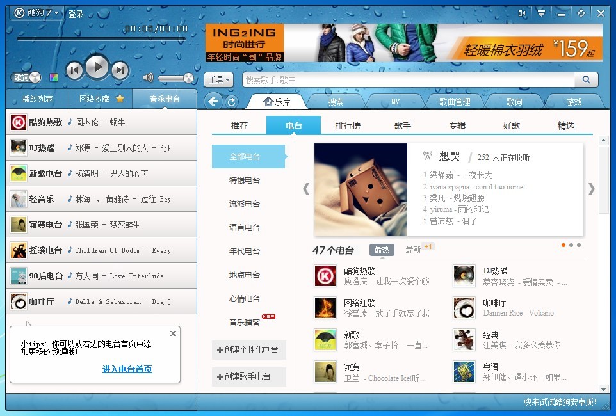Open the 工具 dropdown menu
The height and width of the screenshot is (416, 616).
(218, 80)
